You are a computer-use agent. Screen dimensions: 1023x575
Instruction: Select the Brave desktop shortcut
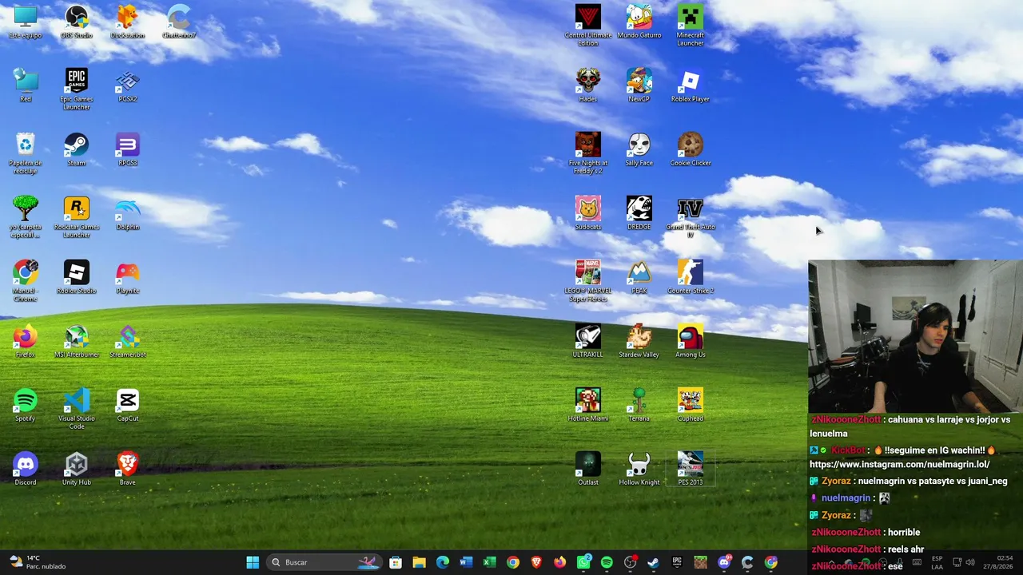tap(128, 469)
